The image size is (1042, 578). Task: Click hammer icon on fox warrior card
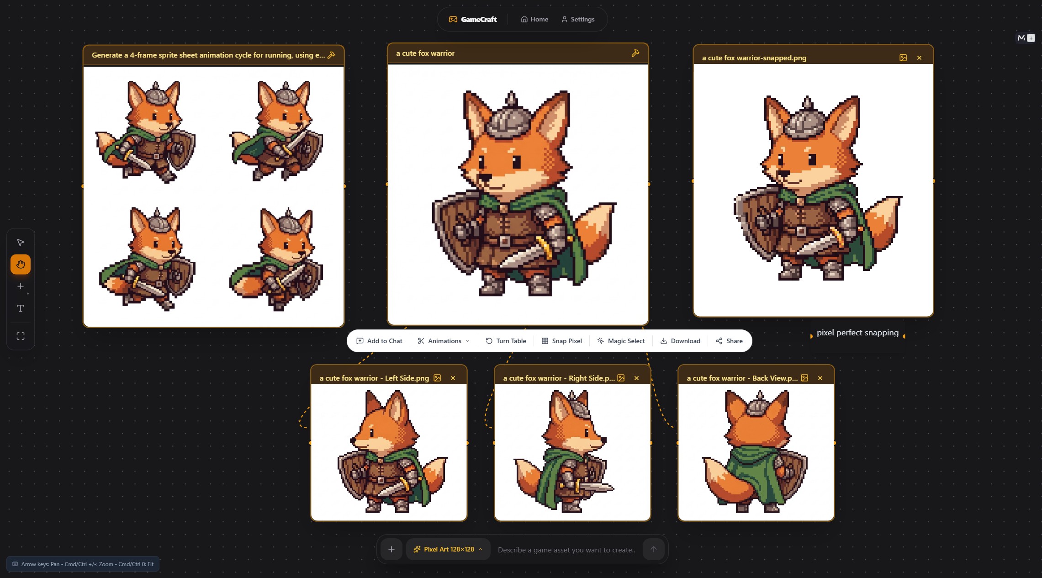pyautogui.click(x=635, y=53)
